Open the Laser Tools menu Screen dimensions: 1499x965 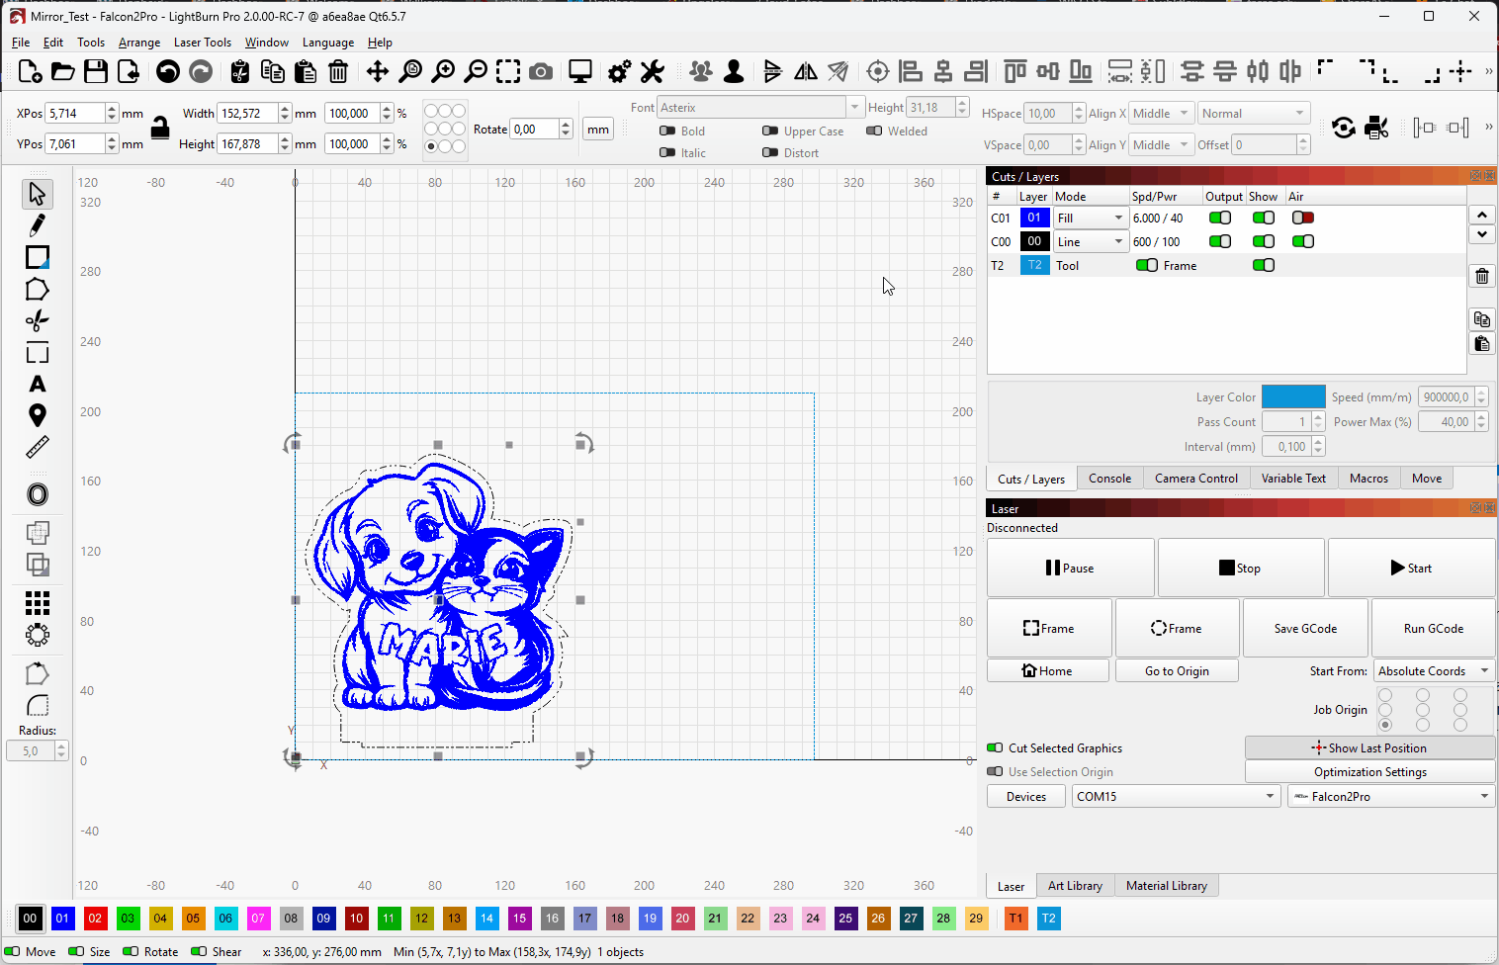pyautogui.click(x=203, y=43)
